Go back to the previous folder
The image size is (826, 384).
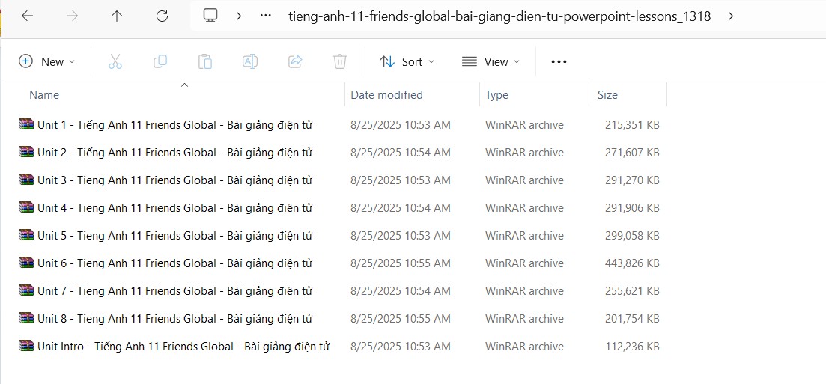[27, 16]
